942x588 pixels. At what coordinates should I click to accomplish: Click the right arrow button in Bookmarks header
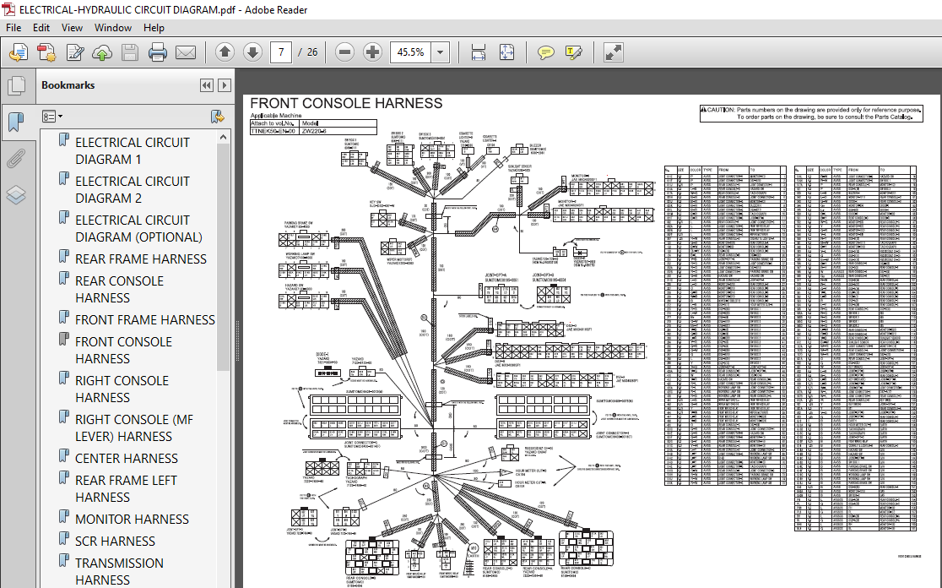(225, 85)
